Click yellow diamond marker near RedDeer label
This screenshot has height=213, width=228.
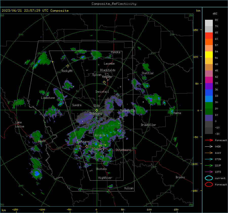[104, 82]
